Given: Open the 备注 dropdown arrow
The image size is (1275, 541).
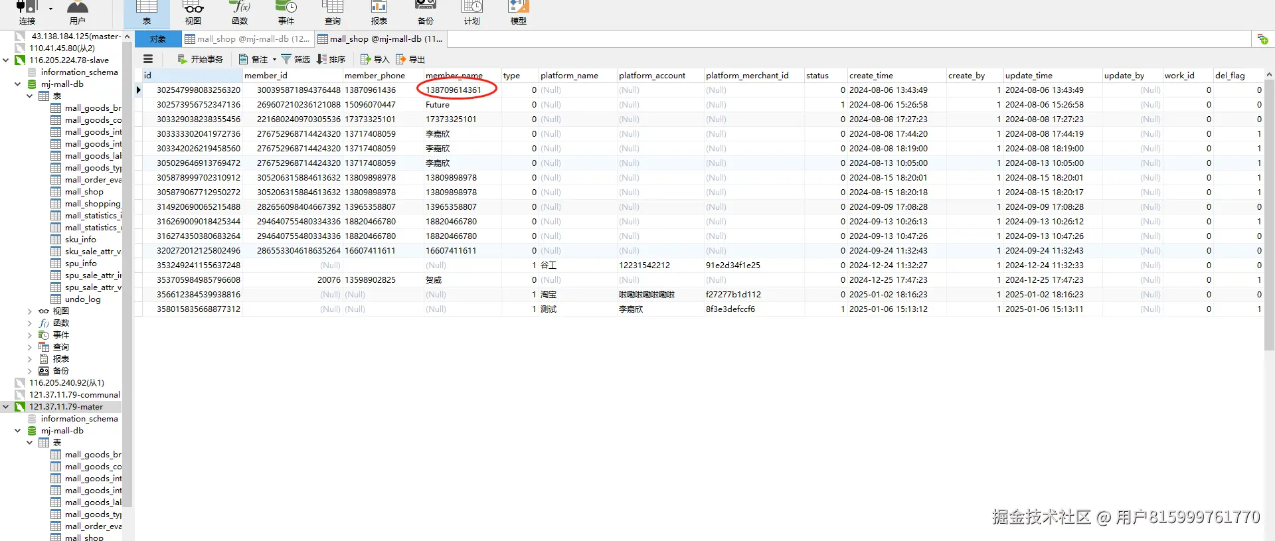Looking at the screenshot, I should point(274,59).
